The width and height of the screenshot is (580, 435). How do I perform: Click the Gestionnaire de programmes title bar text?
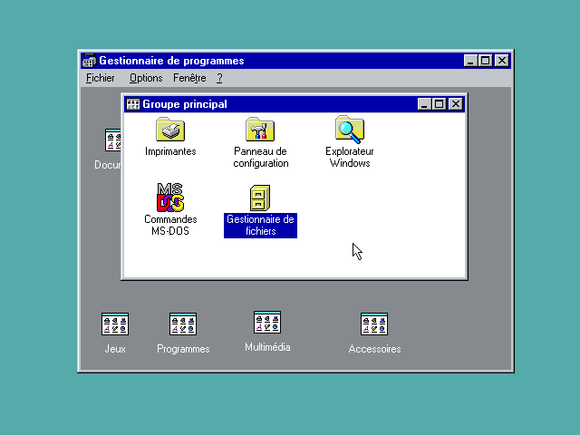[x=171, y=61]
